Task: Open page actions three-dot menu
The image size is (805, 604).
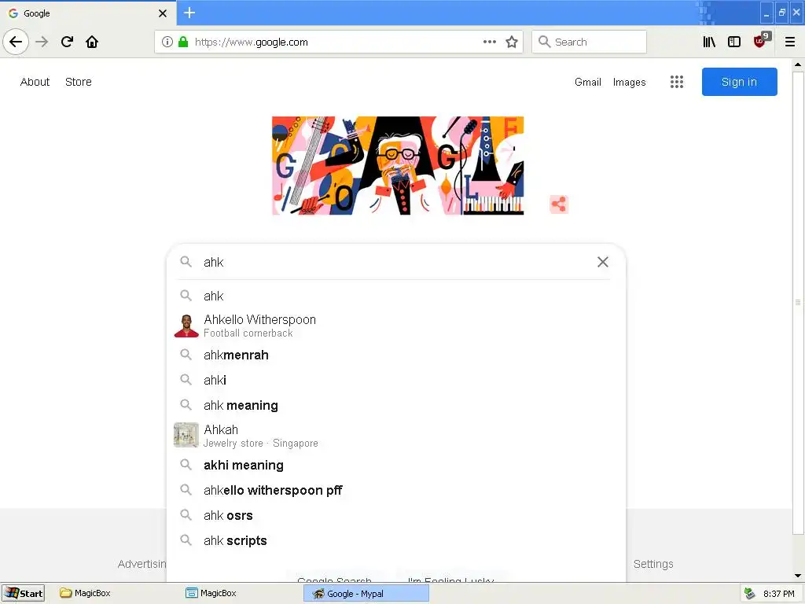Action: 490,42
